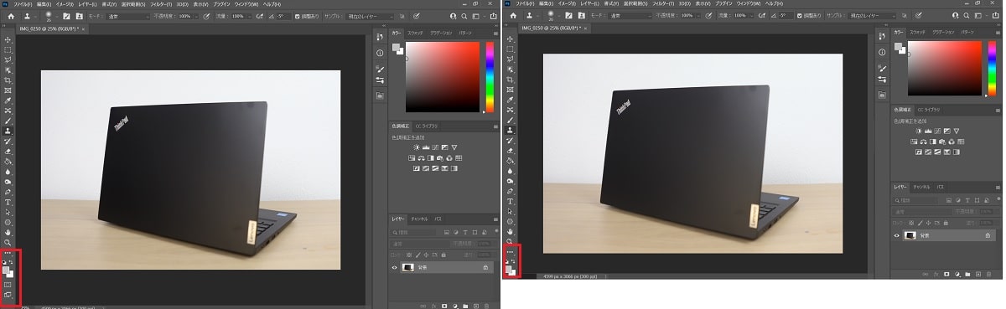Open brush preset picker arrow in left screenshot

pyautogui.click(x=58, y=17)
